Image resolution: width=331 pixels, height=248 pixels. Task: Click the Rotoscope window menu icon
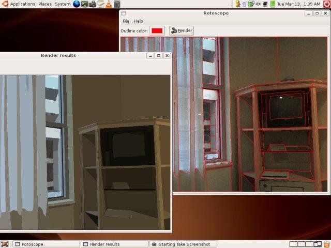click(124, 13)
